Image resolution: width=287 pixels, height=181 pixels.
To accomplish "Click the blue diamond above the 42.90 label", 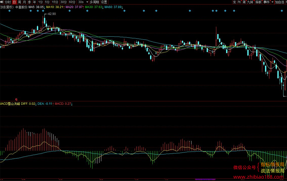I will 43,11.
